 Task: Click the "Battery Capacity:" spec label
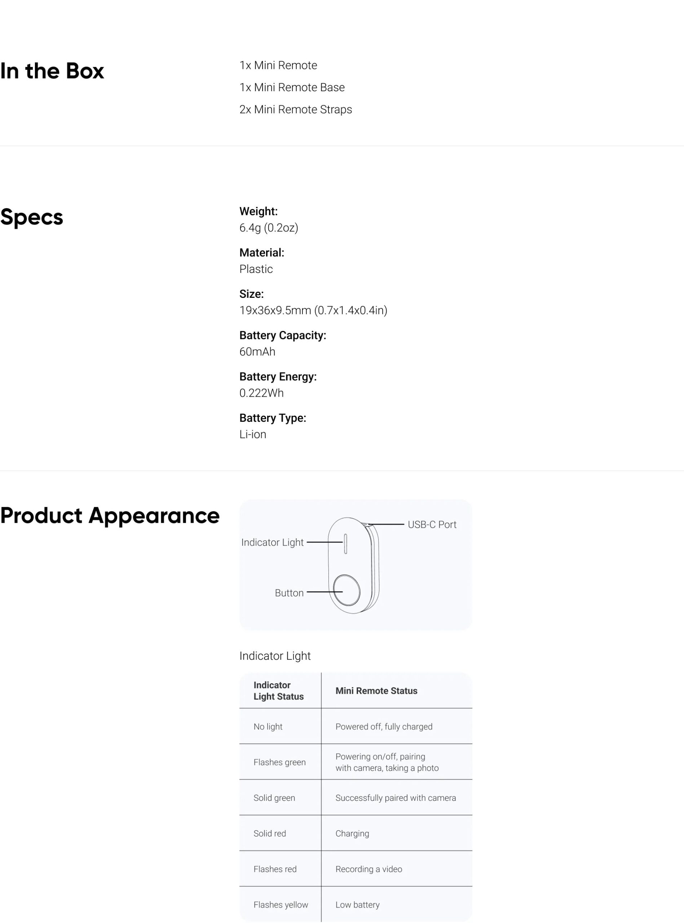pyautogui.click(x=283, y=335)
